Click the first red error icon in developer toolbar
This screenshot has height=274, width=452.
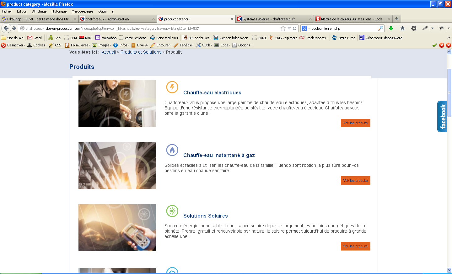(442, 45)
